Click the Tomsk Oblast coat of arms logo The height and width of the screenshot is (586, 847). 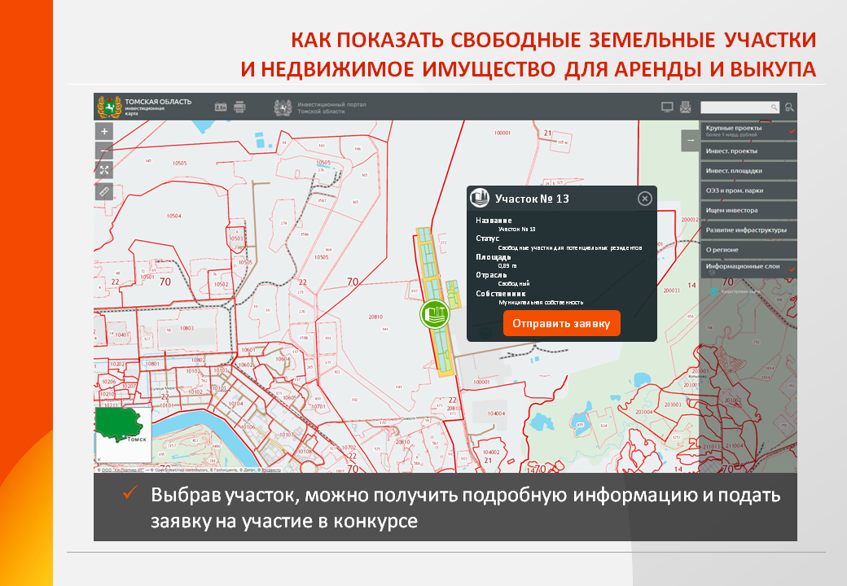coord(110,107)
